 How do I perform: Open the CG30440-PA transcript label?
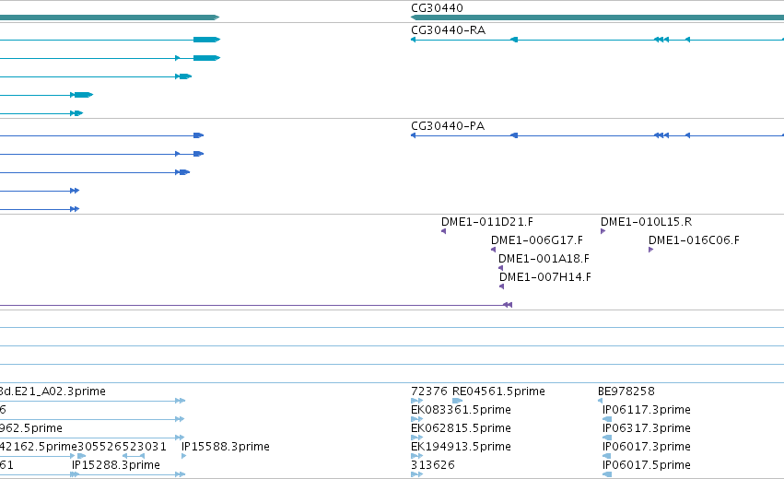(448, 126)
